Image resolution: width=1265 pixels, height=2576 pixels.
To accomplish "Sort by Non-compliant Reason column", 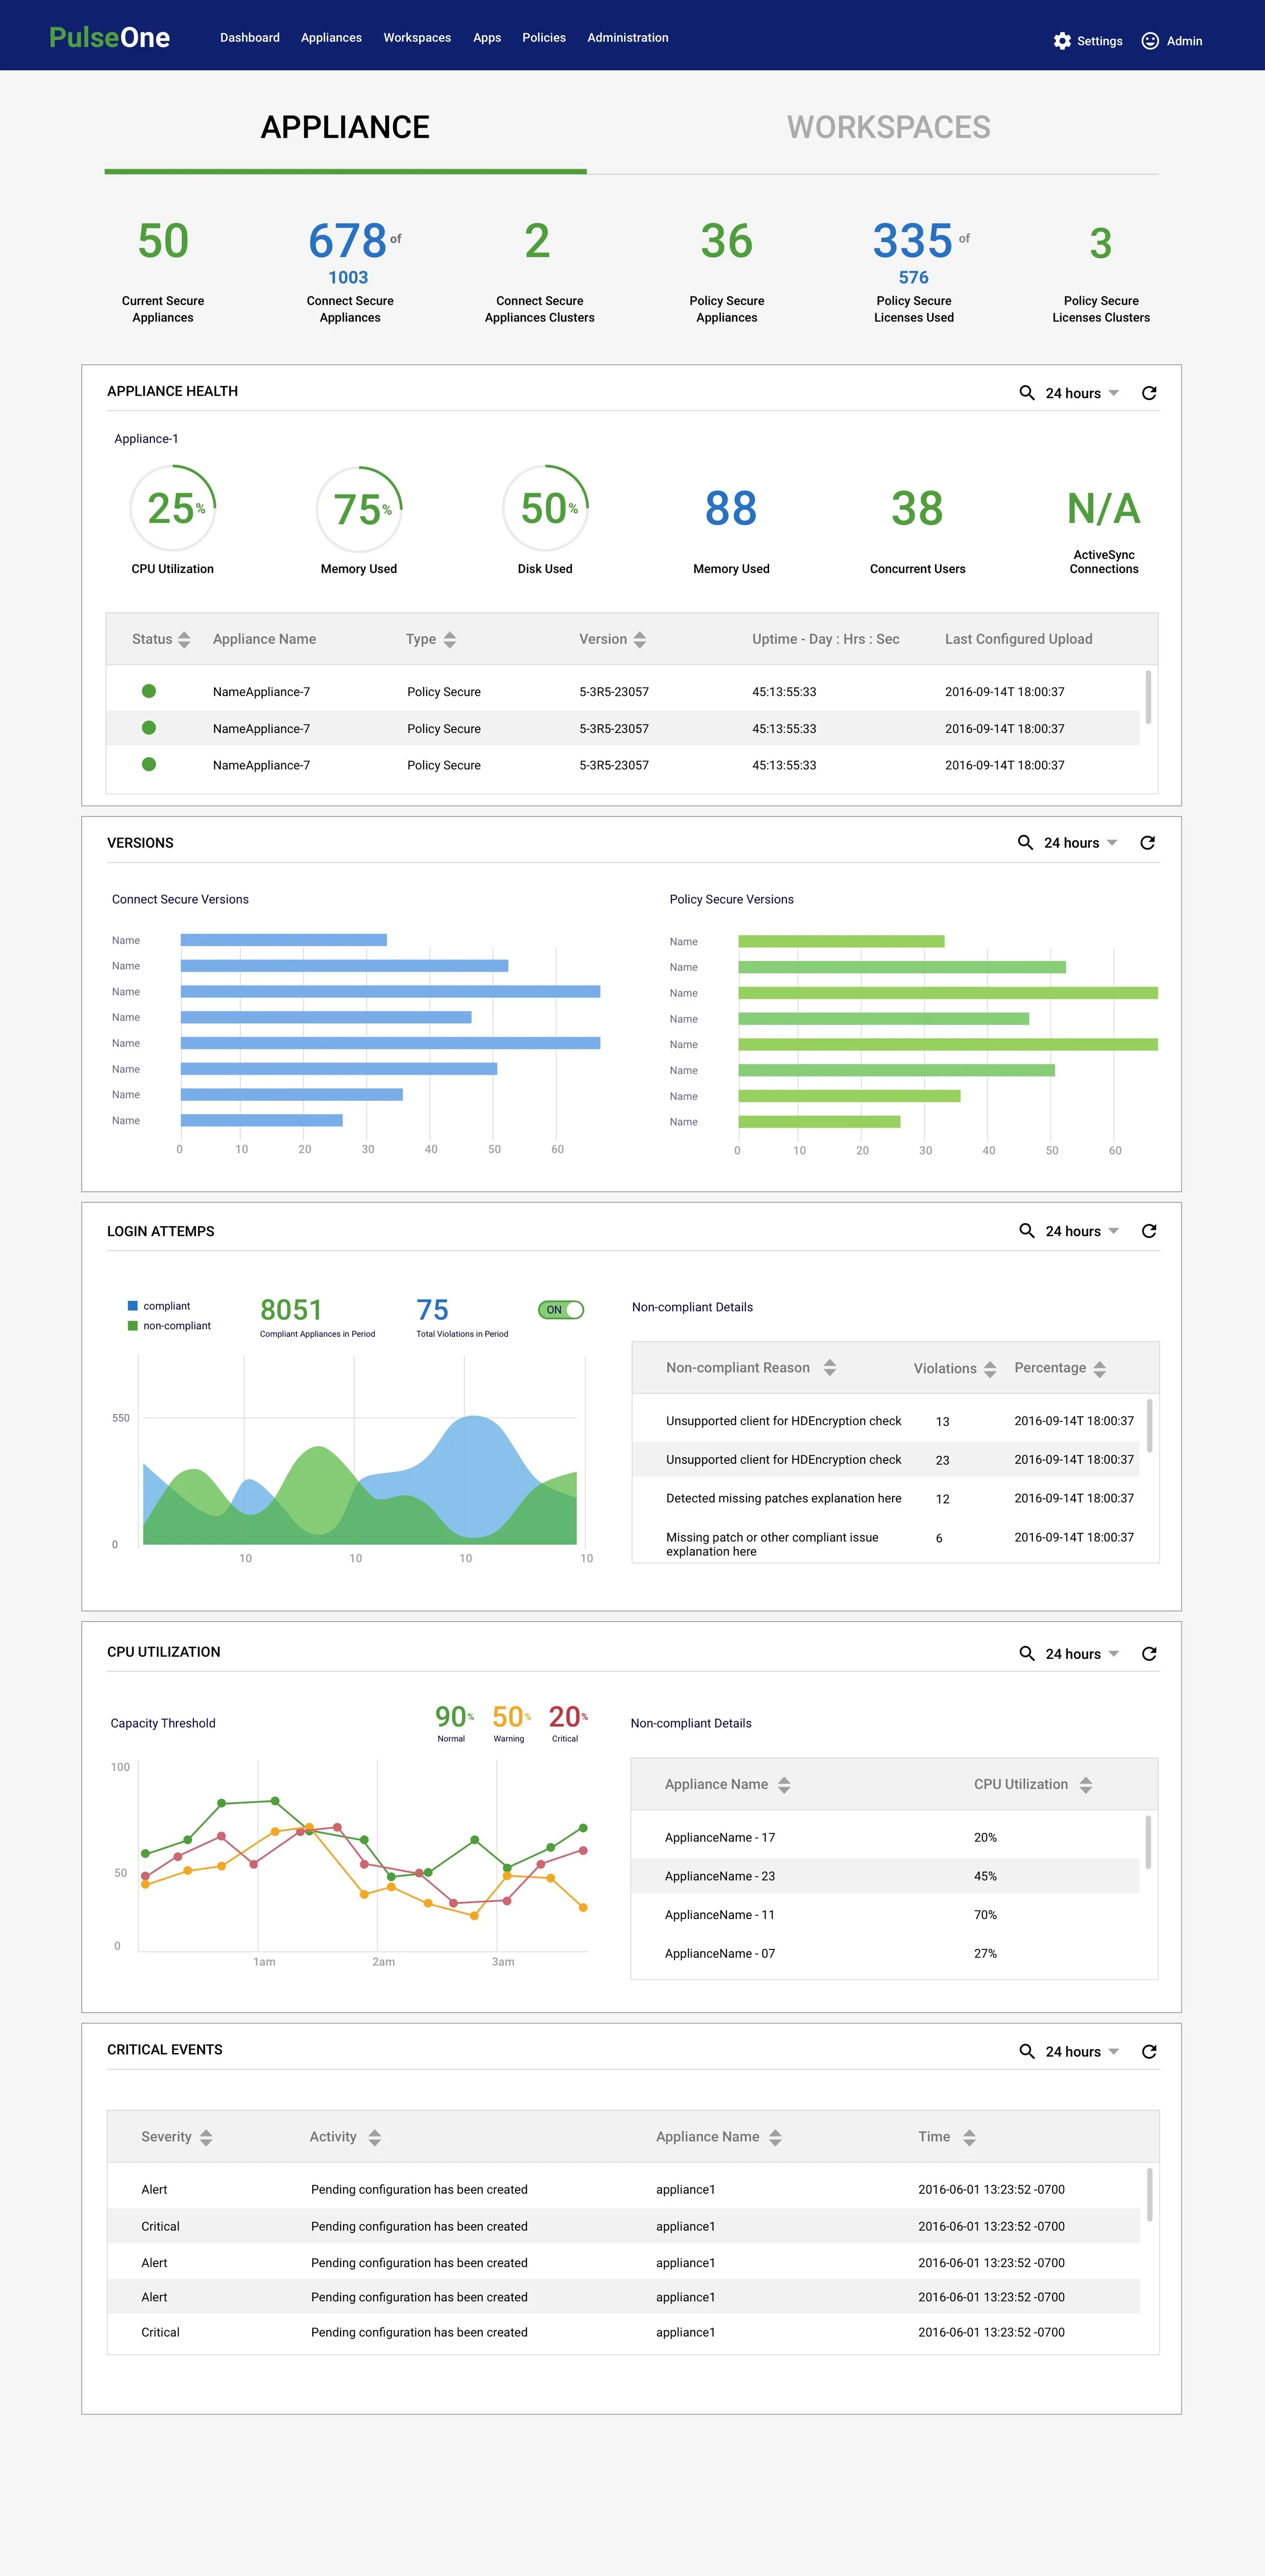I will pos(830,1368).
